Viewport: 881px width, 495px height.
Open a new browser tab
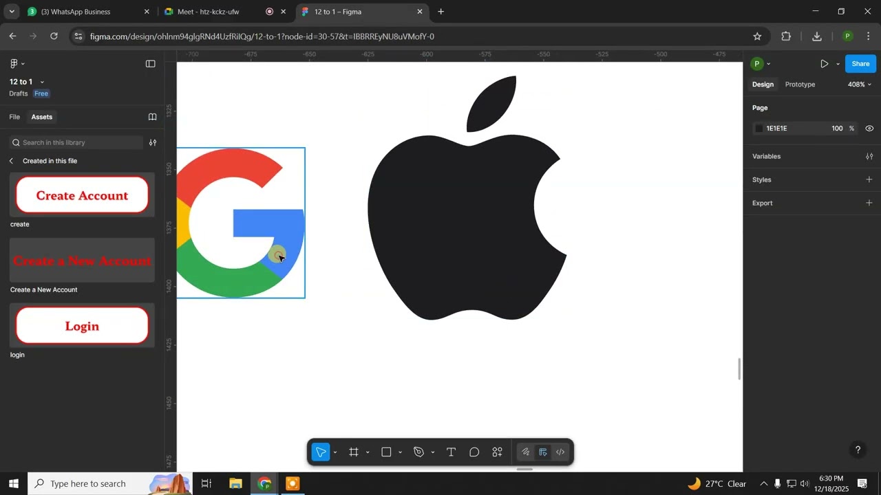(x=441, y=12)
